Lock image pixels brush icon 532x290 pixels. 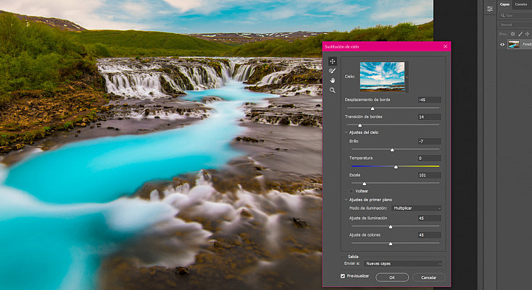click(520, 34)
